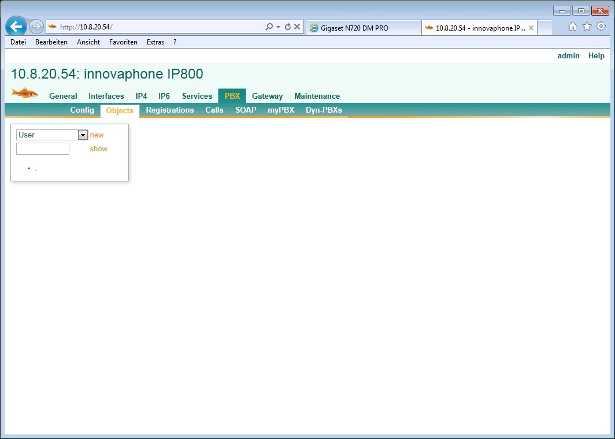615x439 pixels.
Task: Open the Datei menu
Action: coord(18,42)
